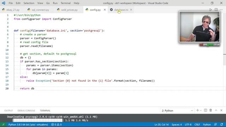Split the editor to the right

216,10
